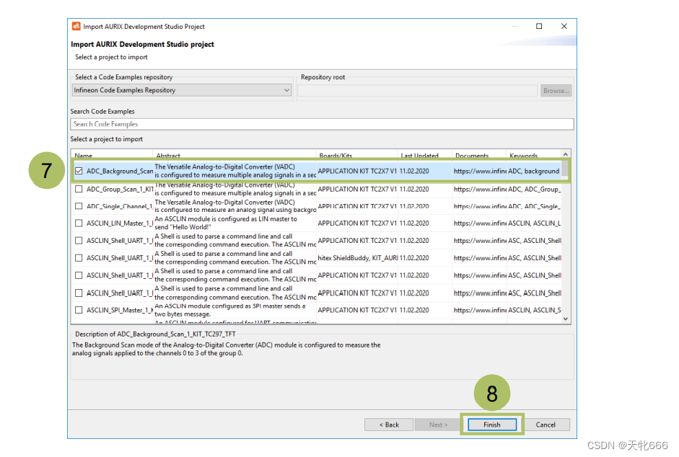
Task: Click the Background Scan mode description text
Action: [226, 349]
